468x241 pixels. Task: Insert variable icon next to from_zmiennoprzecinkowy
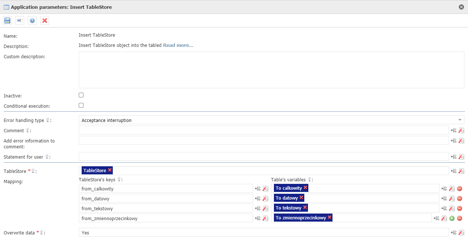(x=258, y=218)
